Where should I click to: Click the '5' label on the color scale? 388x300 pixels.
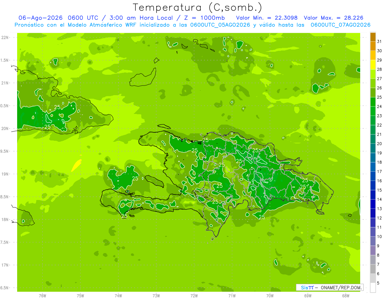(378, 283)
